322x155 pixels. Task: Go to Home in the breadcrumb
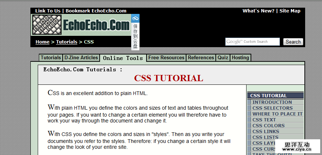click(x=42, y=42)
